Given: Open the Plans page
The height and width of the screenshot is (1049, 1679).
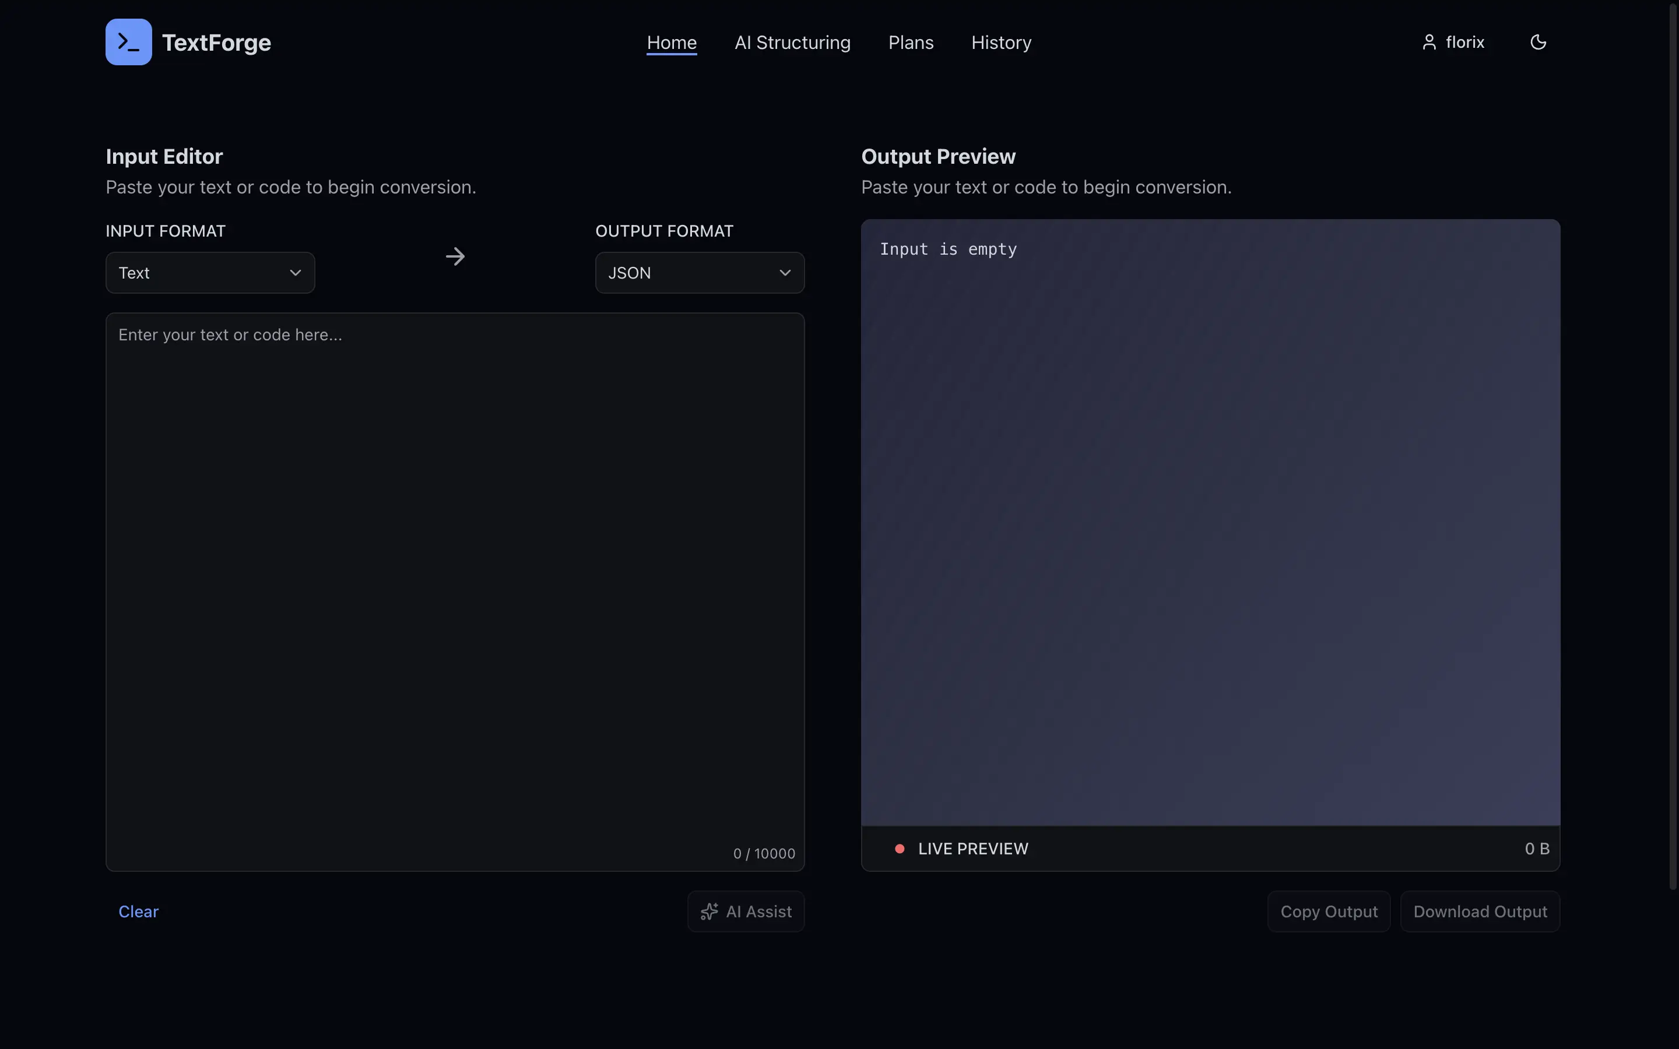Looking at the screenshot, I should 911,43.
